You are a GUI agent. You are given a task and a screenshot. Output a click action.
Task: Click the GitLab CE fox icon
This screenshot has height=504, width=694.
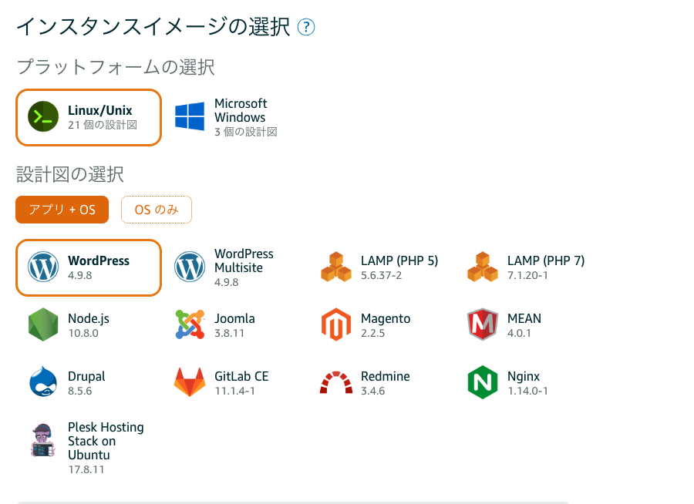[190, 382]
